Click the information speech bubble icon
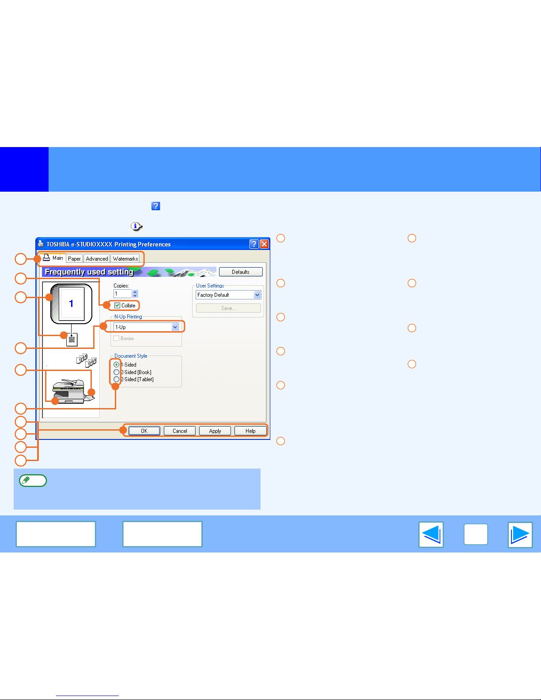Viewport: 541px width, 700px height. point(136,227)
